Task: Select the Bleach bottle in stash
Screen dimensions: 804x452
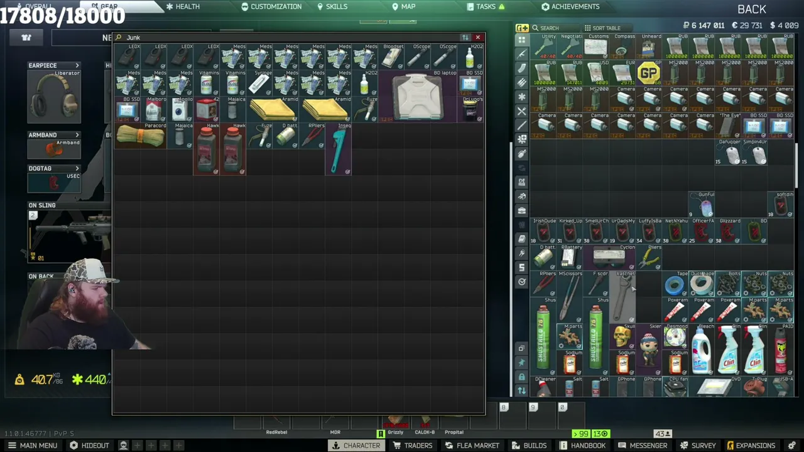Action: (x=701, y=350)
